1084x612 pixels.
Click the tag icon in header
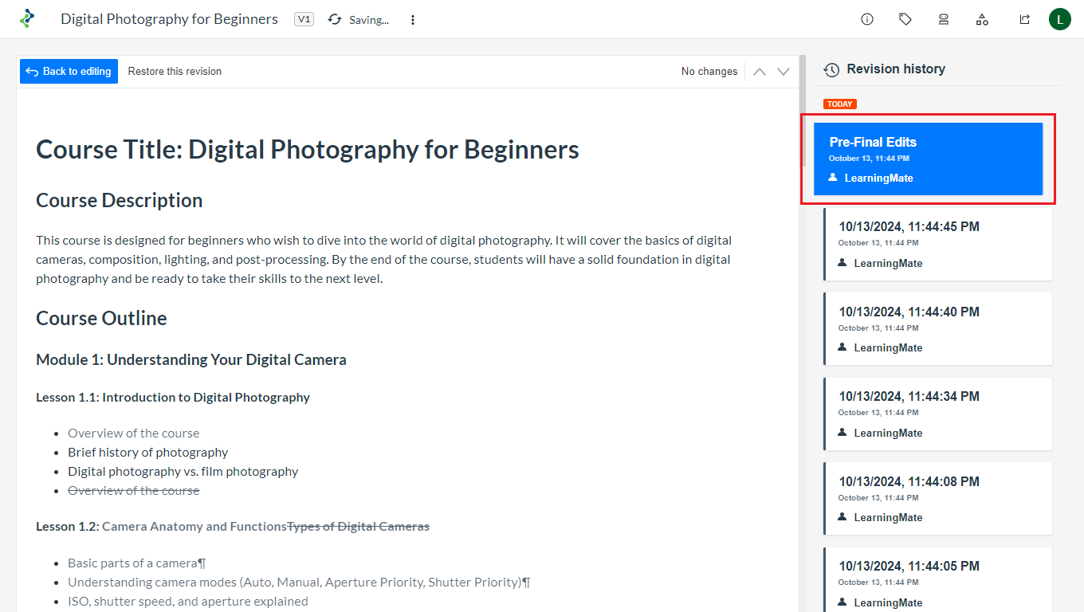coord(905,19)
